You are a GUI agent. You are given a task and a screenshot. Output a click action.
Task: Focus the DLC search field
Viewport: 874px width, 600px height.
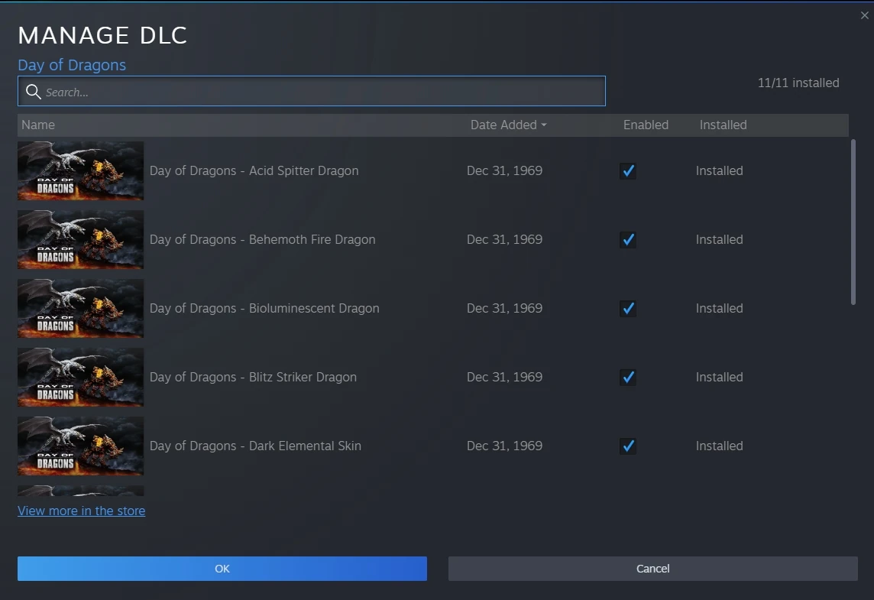(311, 92)
